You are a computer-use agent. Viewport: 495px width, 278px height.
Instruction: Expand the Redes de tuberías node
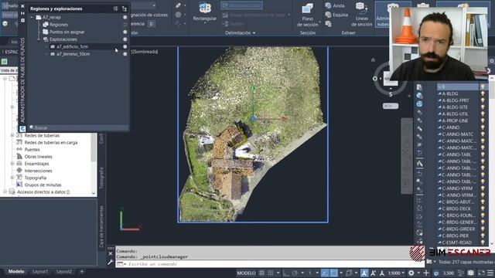tap(12, 135)
